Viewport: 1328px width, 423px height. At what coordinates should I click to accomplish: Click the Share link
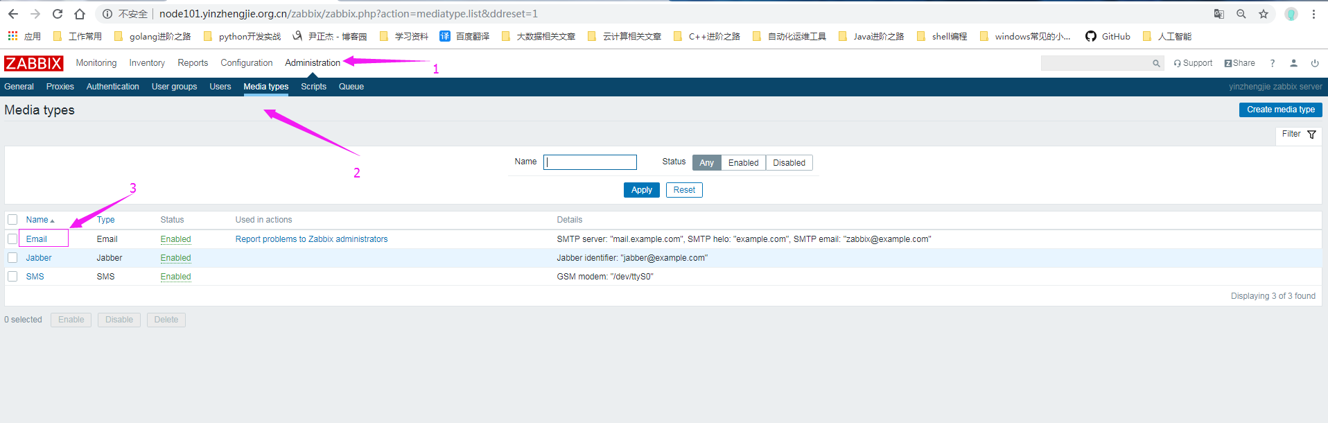point(1239,63)
